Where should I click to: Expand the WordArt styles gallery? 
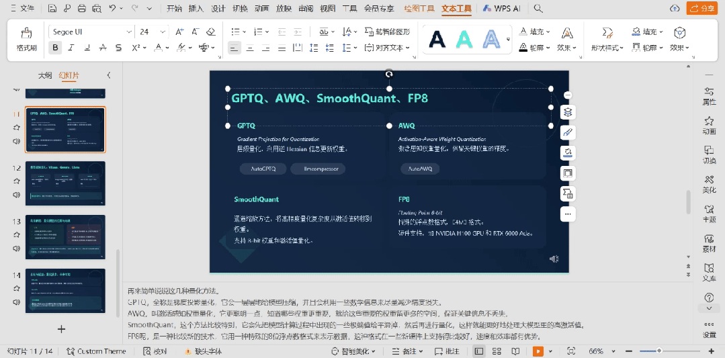pyautogui.click(x=508, y=40)
